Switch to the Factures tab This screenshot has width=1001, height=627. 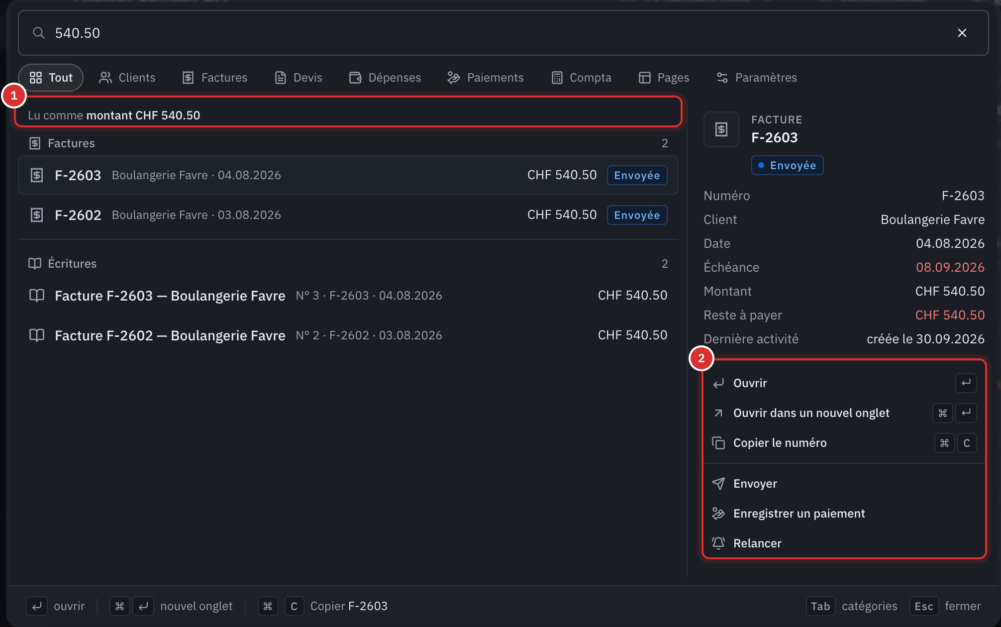tap(215, 78)
